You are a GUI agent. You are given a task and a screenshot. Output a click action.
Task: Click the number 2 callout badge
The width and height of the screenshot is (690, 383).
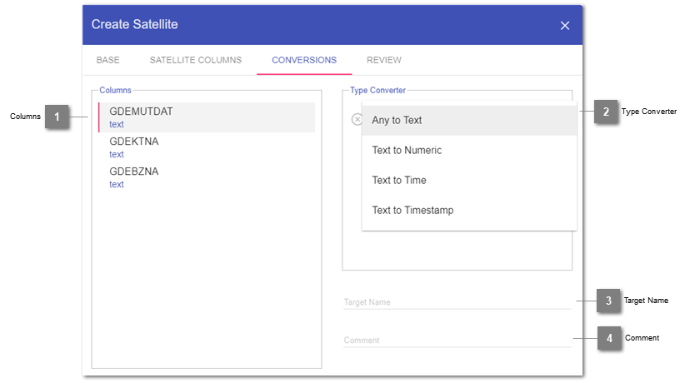click(606, 112)
